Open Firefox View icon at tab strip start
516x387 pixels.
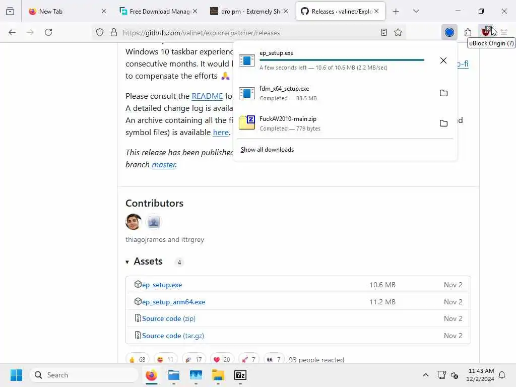click(10, 11)
